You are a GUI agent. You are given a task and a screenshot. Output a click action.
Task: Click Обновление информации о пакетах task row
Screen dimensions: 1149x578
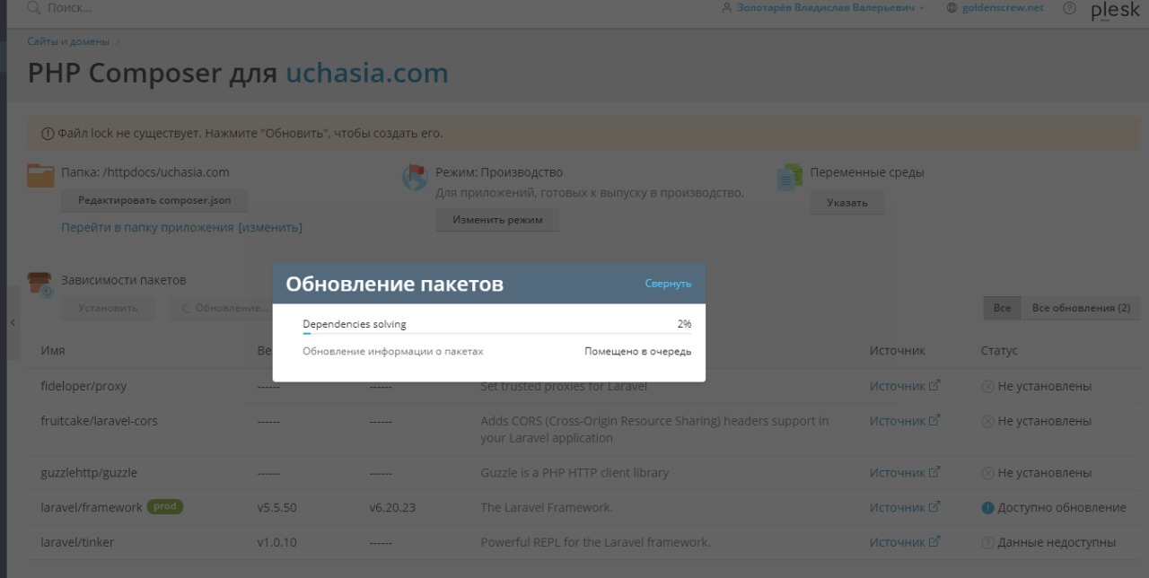(496, 352)
